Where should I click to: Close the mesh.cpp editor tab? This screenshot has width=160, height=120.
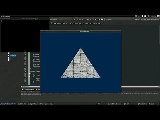[x=82, y=23]
